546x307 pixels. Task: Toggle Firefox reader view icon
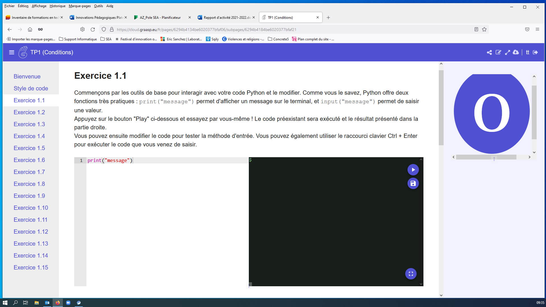(x=476, y=29)
